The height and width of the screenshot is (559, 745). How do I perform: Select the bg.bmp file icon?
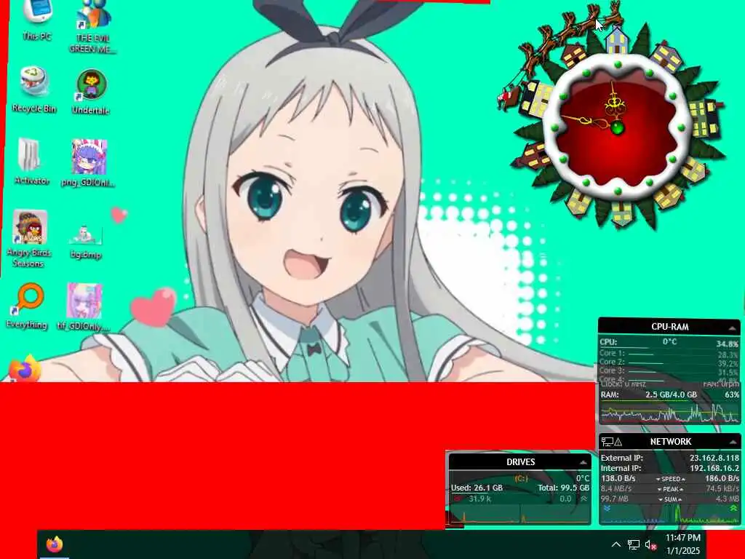pos(86,242)
